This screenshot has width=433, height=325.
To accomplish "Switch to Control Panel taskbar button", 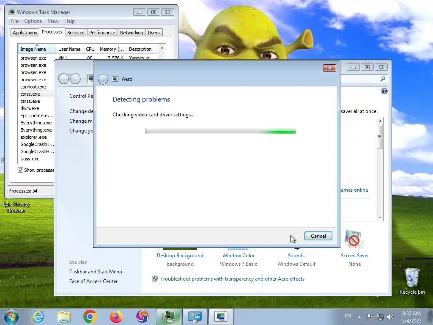I will (195, 317).
